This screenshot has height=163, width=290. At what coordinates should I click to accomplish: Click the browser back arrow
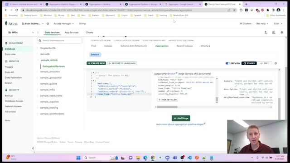(x=6, y=10)
